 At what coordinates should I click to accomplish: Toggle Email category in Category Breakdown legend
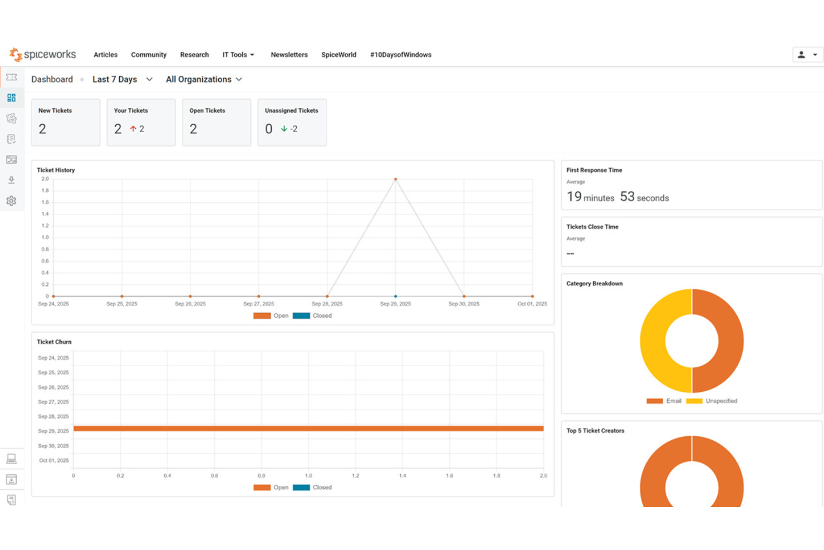(664, 401)
